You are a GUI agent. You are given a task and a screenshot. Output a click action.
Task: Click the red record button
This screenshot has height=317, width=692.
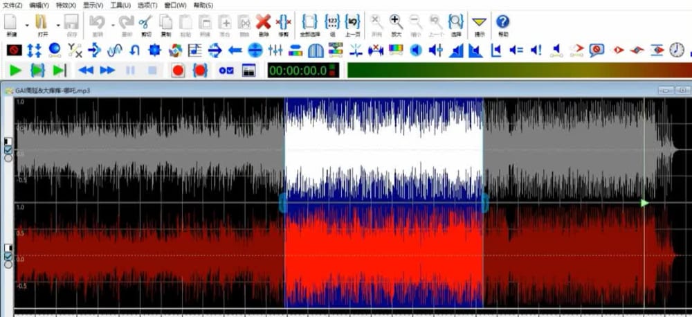tap(178, 70)
